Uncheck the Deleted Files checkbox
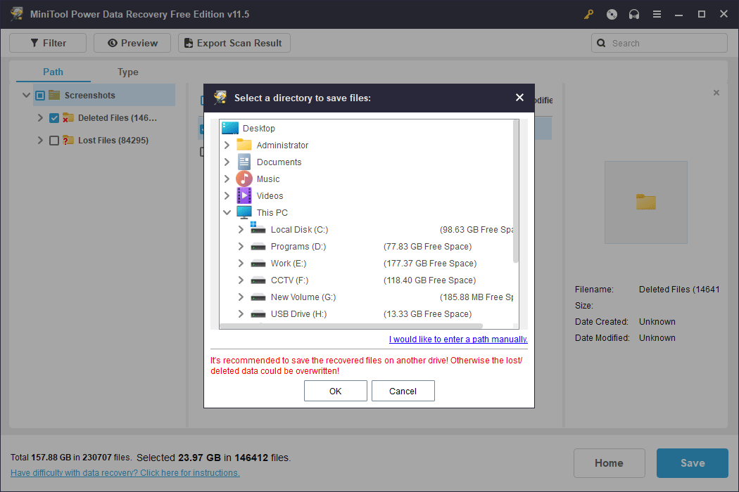 (x=54, y=117)
